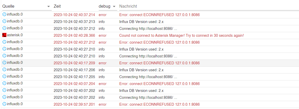Click timestamp 2023-10-24 02:40:28.366
Viewport: 299px width, 109px height.
tap(74, 35)
